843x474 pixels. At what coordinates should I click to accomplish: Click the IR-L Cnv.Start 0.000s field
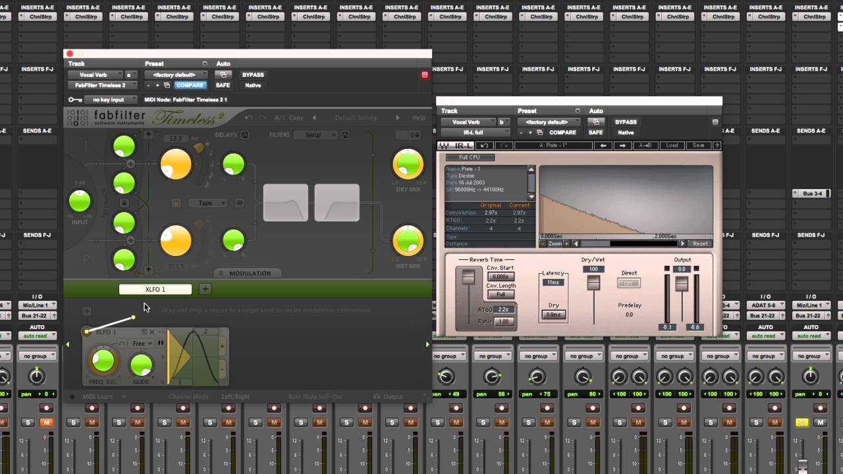(x=501, y=276)
